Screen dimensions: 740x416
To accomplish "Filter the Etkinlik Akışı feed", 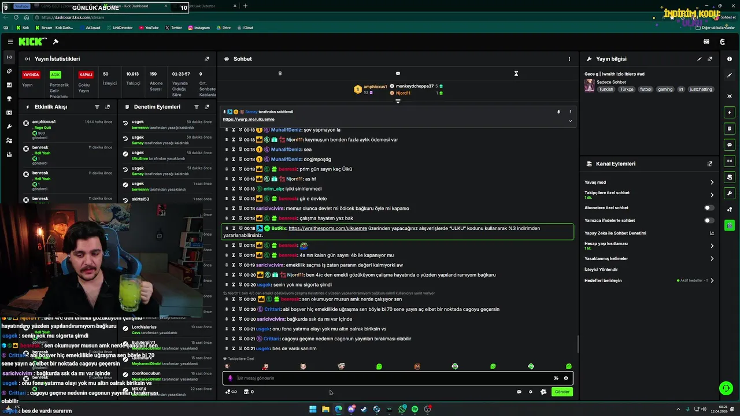I will coord(97,107).
